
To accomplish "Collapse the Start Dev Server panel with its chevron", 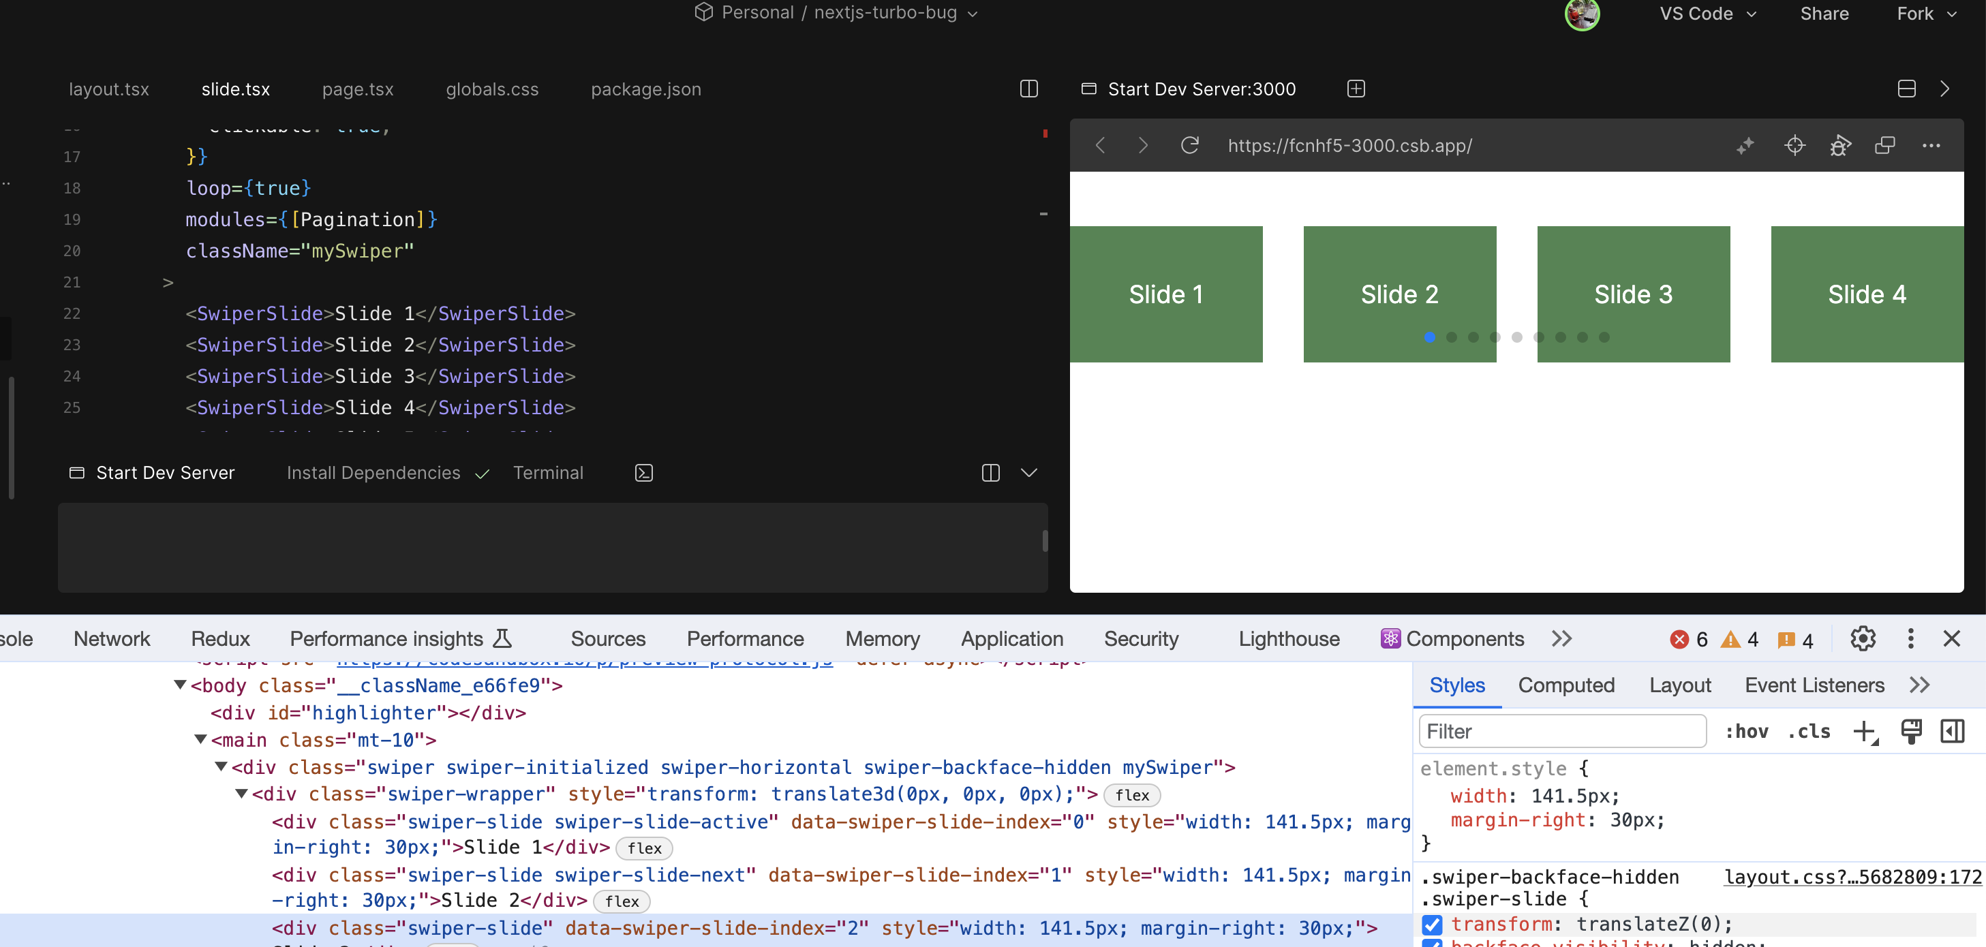I will tap(1029, 472).
